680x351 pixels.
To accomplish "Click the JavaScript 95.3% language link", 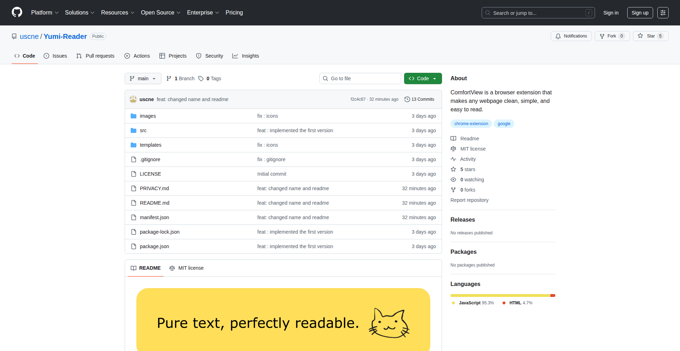I will coord(473,303).
